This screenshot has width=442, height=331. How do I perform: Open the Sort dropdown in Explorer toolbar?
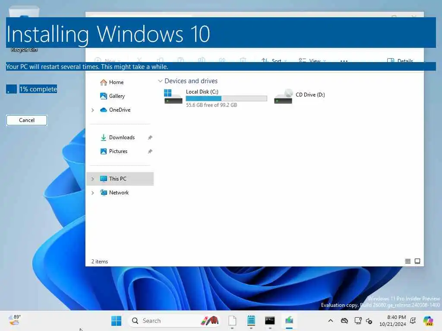tap(274, 60)
